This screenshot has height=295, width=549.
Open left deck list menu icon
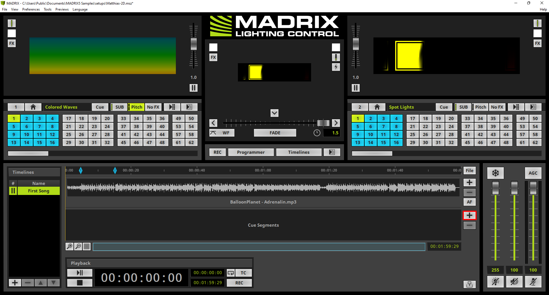pyautogui.click(x=189, y=107)
